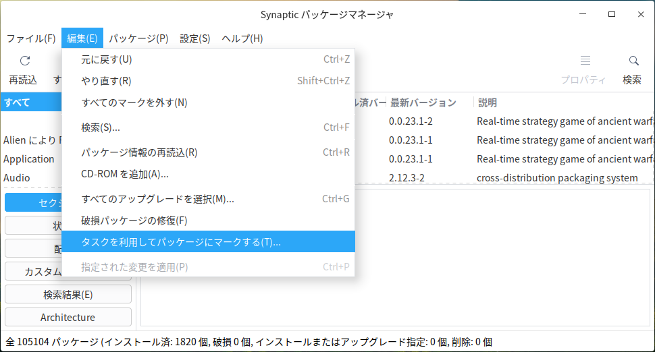Choose 破損パッケージの修復(F) entry
Screen dimensions: 655x352
click(x=209, y=221)
